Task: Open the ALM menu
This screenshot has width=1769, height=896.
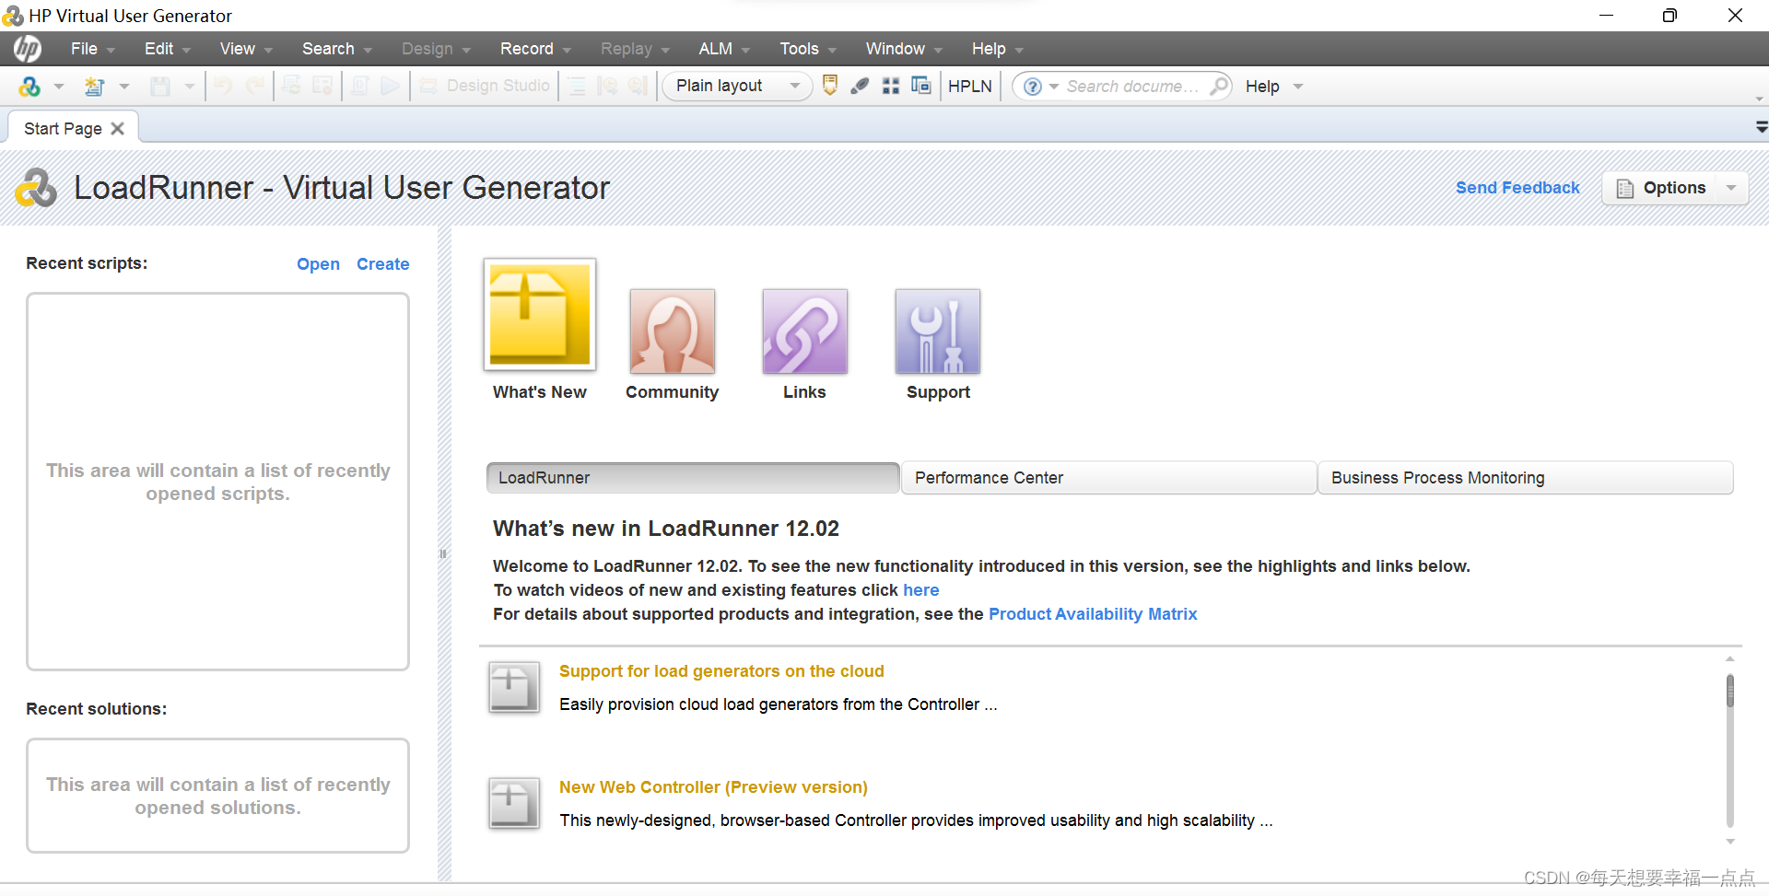Action: (723, 49)
